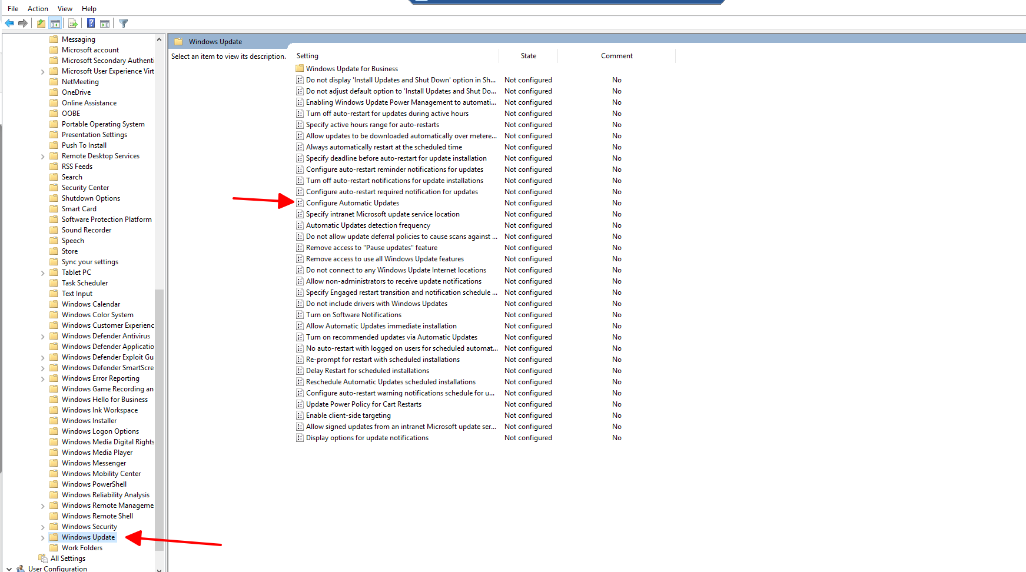Image resolution: width=1026 pixels, height=572 pixels.
Task: Click the Up One Level folder icon
Action: click(x=41, y=24)
